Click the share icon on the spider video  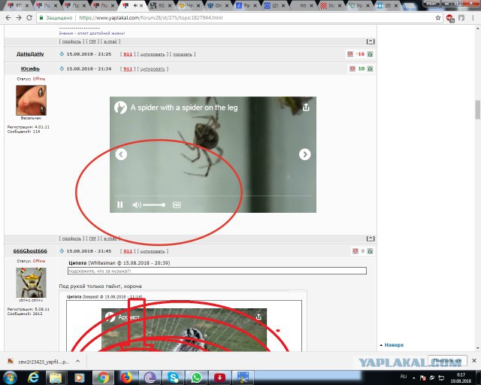pyautogui.click(x=306, y=108)
